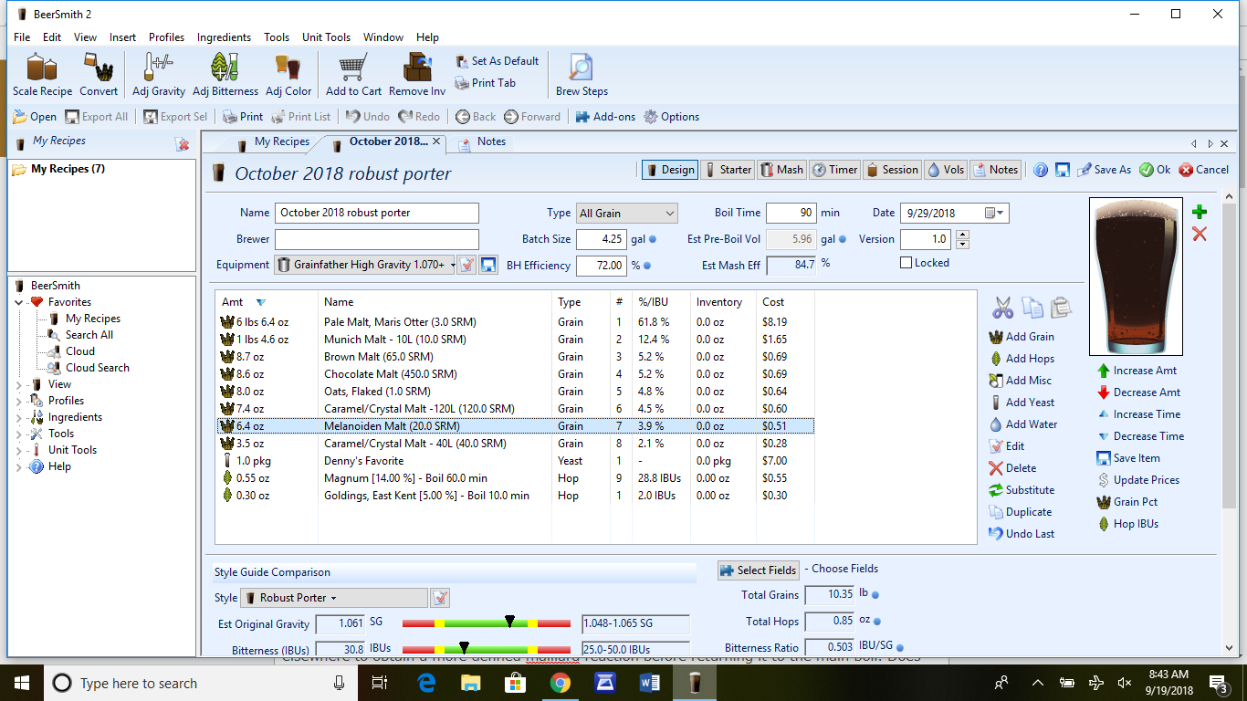Switch to My Recipes document tab
The height and width of the screenshot is (701, 1247).
click(x=272, y=141)
